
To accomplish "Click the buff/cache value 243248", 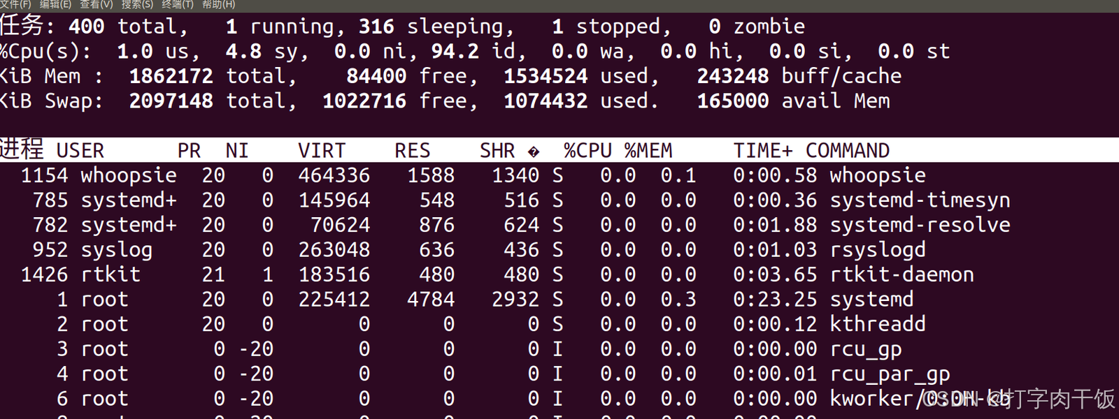I will 733,77.
